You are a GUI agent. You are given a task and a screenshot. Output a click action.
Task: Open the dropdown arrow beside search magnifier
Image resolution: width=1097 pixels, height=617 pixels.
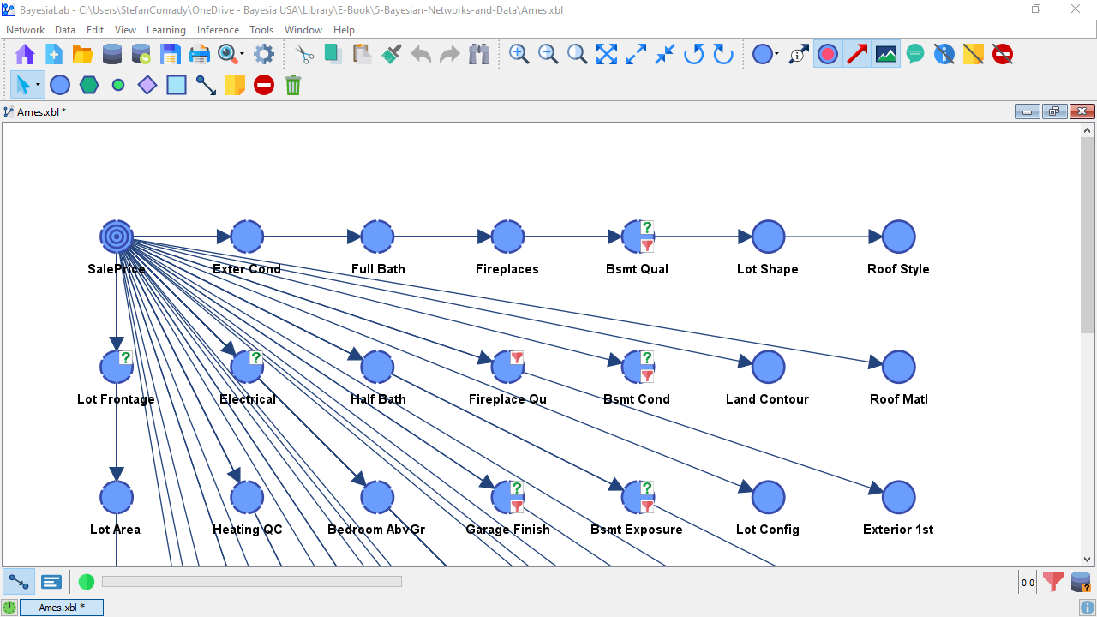[x=243, y=55]
